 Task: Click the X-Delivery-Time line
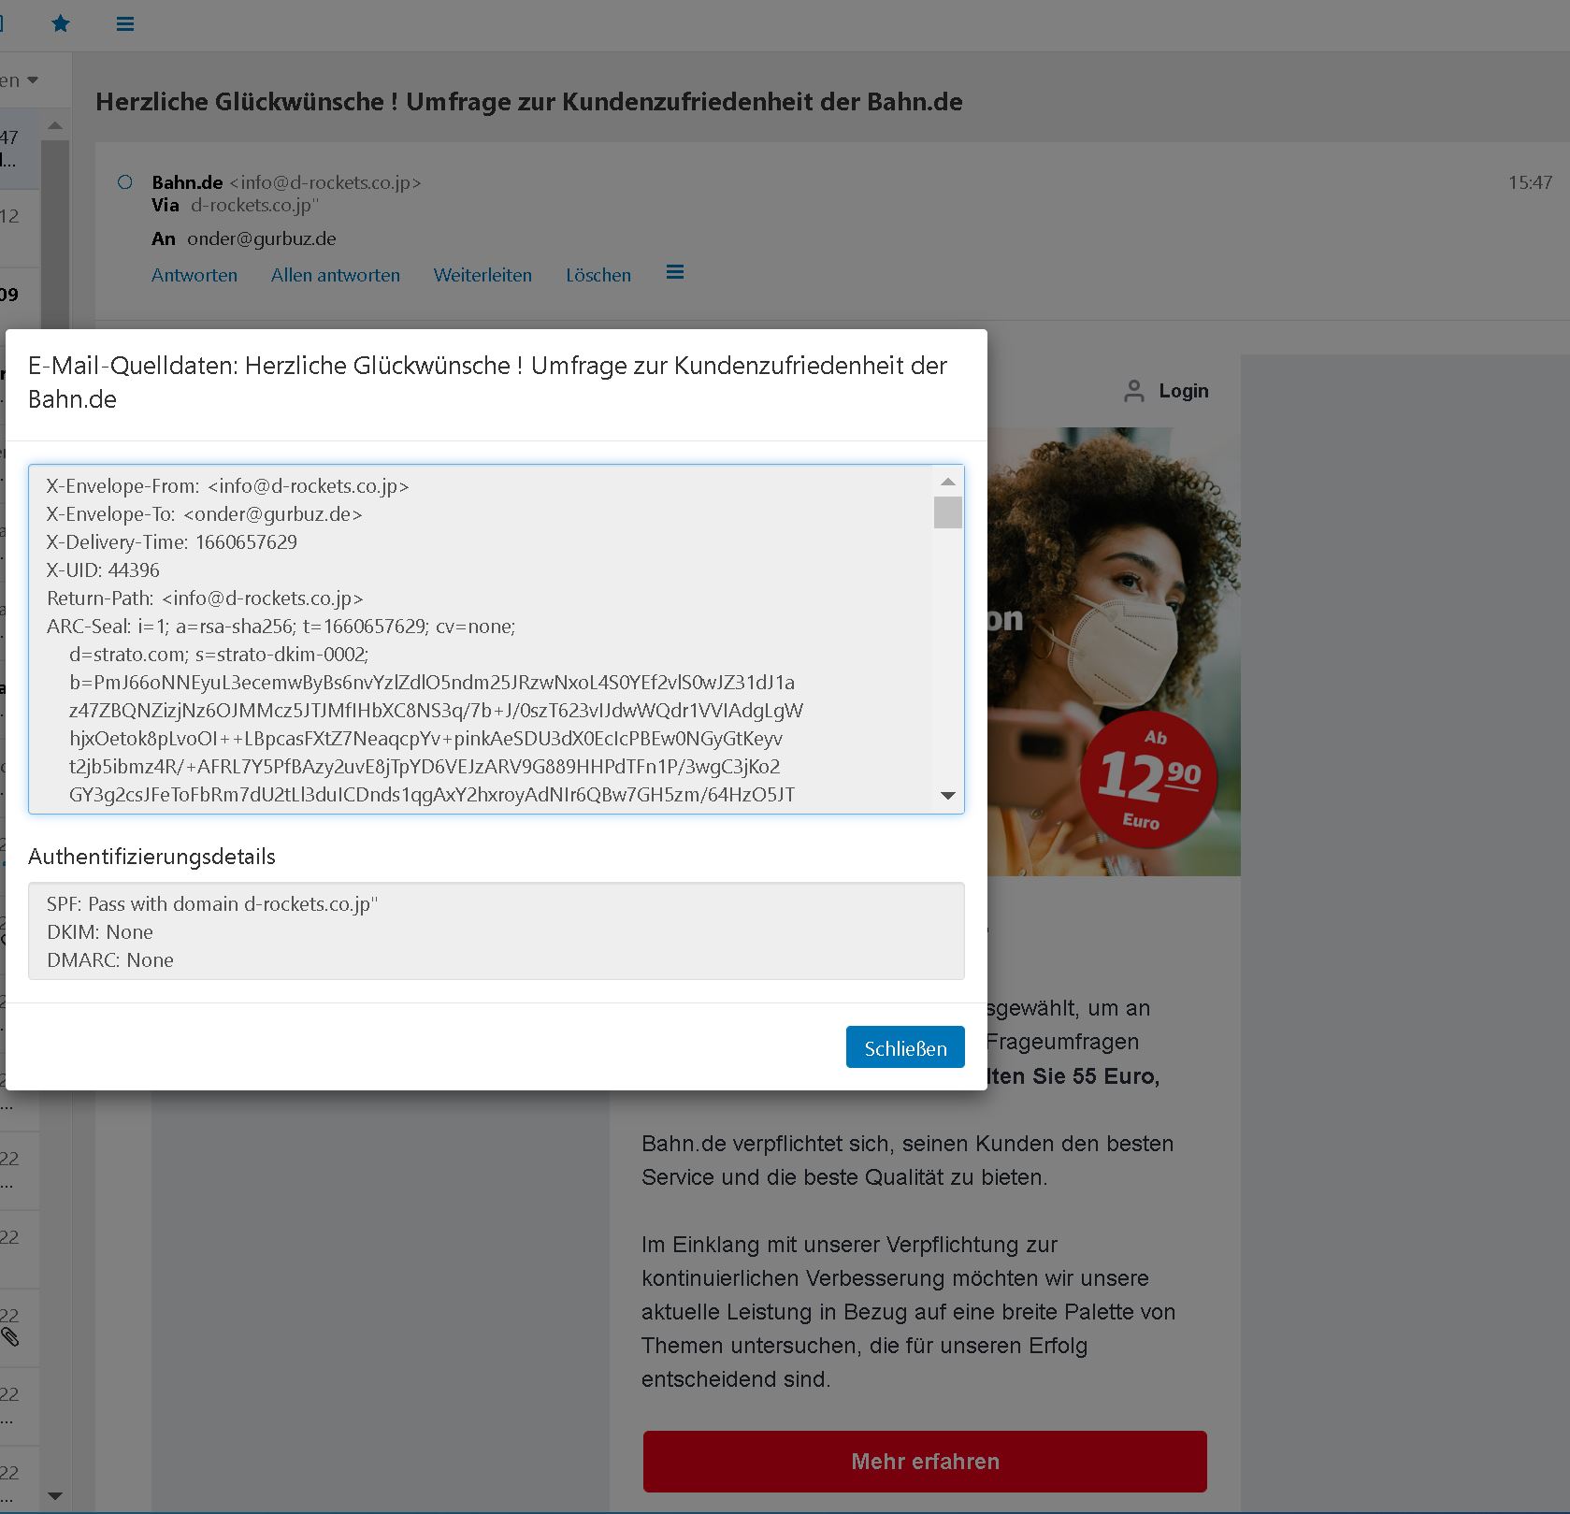pyautogui.click(x=172, y=542)
